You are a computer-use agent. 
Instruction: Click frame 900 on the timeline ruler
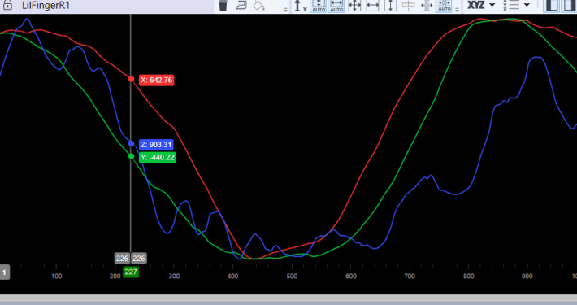(527, 276)
